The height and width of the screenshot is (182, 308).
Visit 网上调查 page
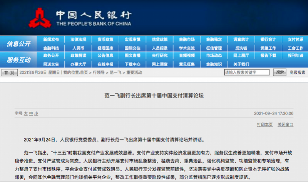coord(160,64)
